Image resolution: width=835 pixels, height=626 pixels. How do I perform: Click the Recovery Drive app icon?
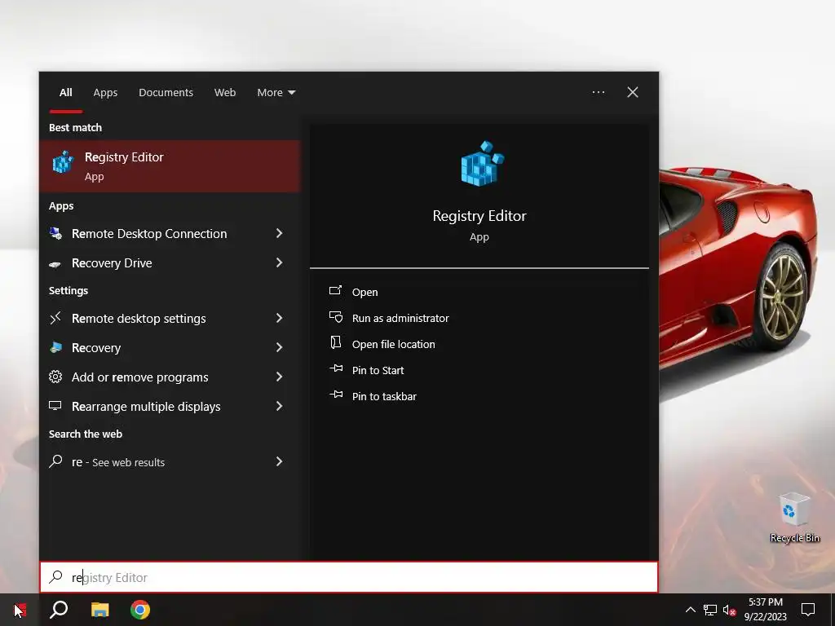[x=55, y=263]
